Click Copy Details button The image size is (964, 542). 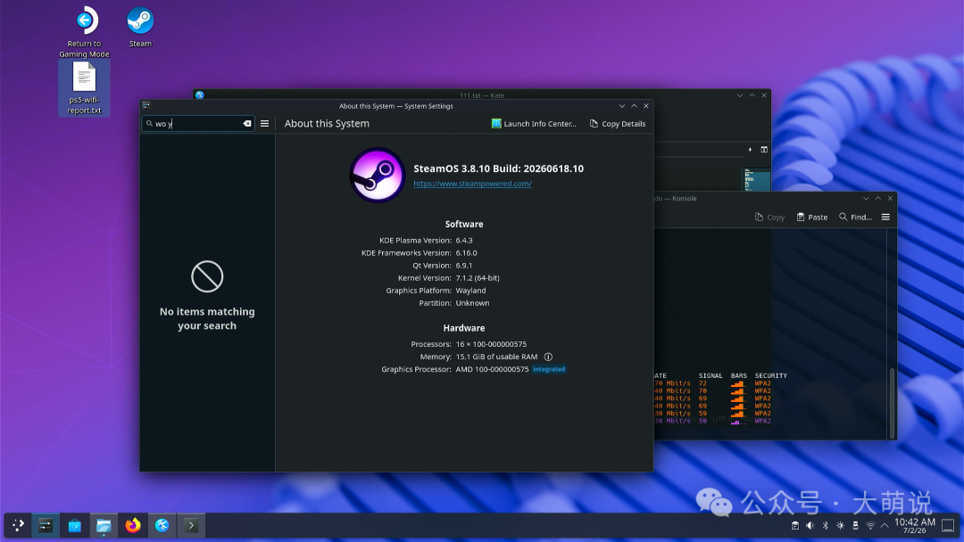tap(618, 123)
